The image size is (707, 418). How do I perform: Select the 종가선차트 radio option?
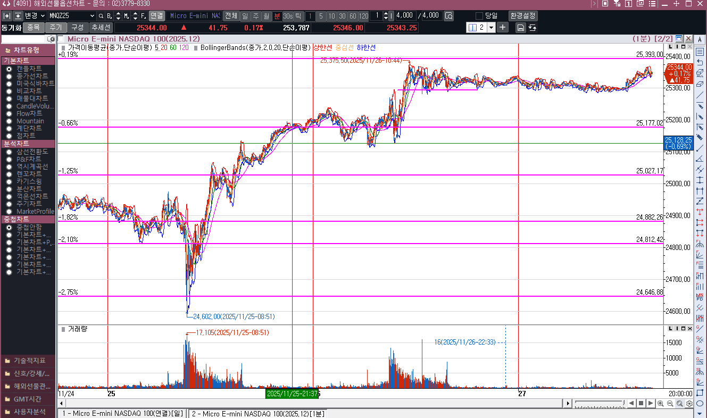click(9, 76)
